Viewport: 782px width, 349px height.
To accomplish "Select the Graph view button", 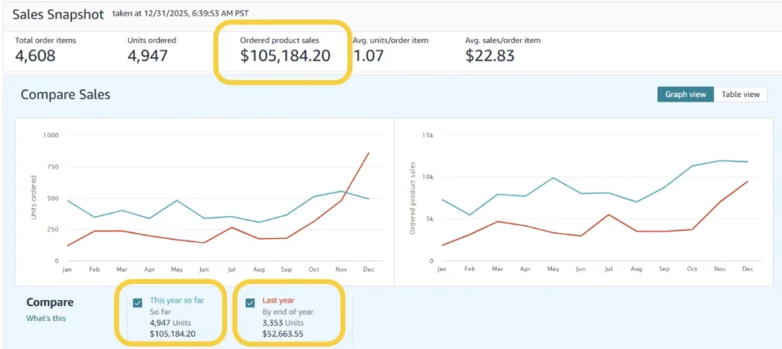I will [x=685, y=94].
